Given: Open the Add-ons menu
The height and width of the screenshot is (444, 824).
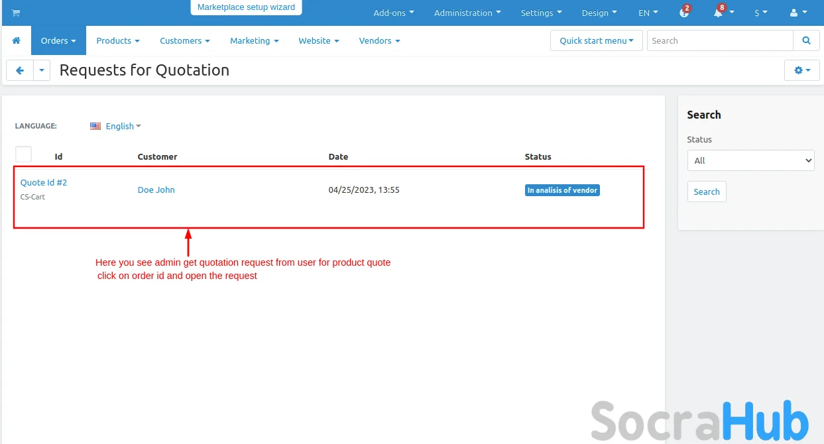Looking at the screenshot, I should tap(393, 13).
